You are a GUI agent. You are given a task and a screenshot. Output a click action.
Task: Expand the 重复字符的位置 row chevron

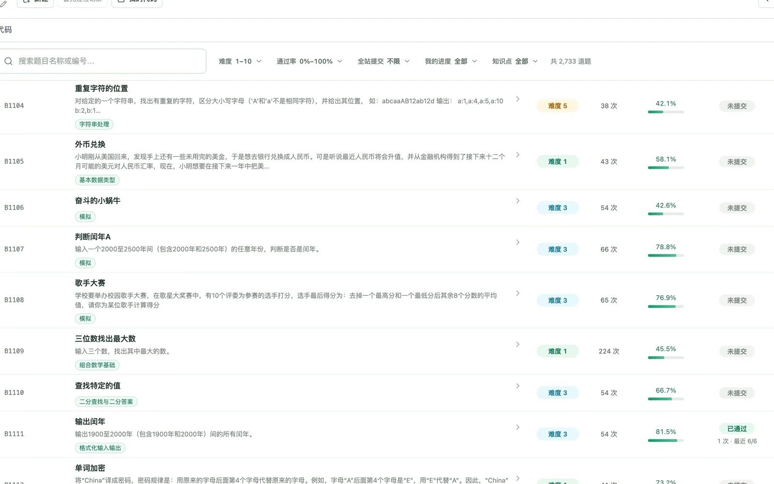pyautogui.click(x=518, y=99)
